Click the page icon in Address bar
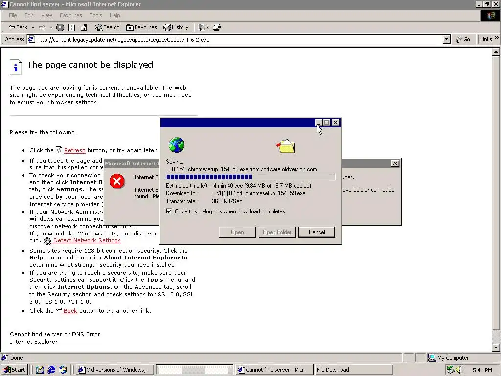501x376 pixels. (x=31, y=40)
